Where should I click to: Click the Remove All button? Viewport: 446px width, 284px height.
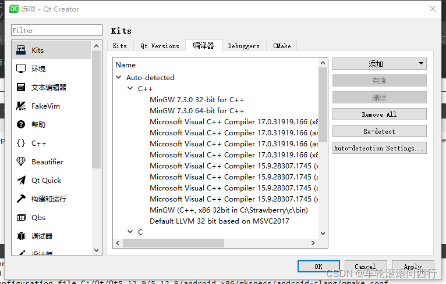click(x=380, y=114)
